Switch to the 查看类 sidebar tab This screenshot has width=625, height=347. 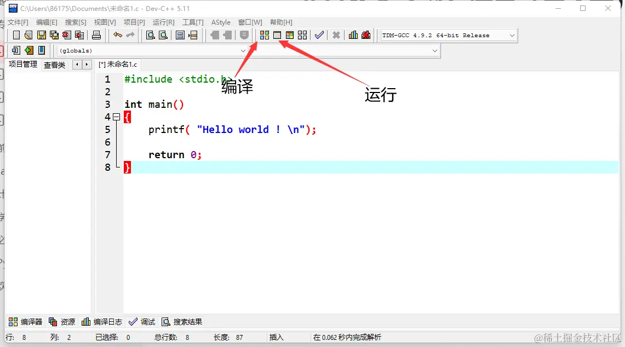click(x=55, y=65)
